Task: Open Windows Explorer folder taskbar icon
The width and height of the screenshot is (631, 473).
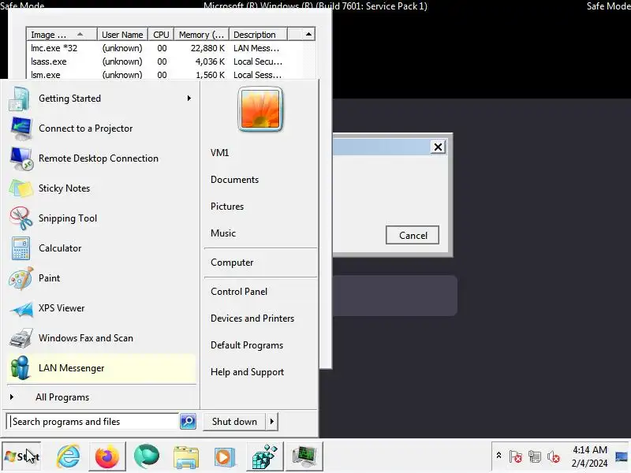Action: [x=186, y=457]
